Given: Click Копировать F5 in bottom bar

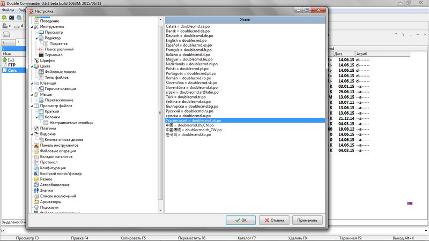Looking at the screenshot, I should (x=133, y=238).
